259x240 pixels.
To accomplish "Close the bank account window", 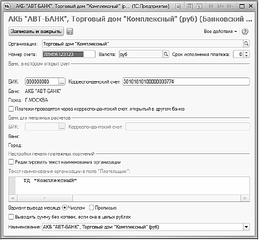I will click(x=250, y=6).
